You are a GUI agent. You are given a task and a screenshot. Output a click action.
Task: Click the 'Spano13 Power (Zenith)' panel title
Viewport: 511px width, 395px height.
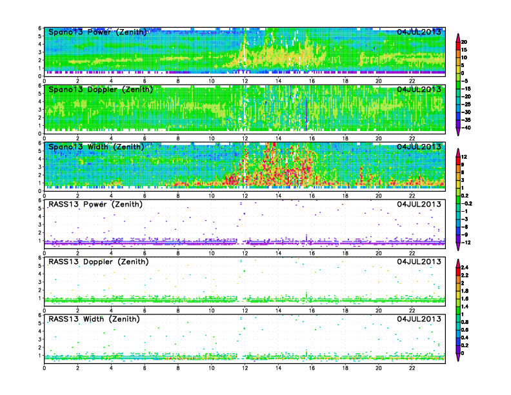pos(97,32)
